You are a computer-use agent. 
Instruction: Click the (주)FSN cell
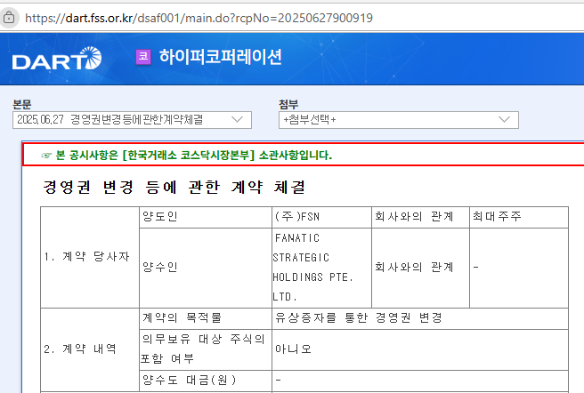tap(321, 217)
